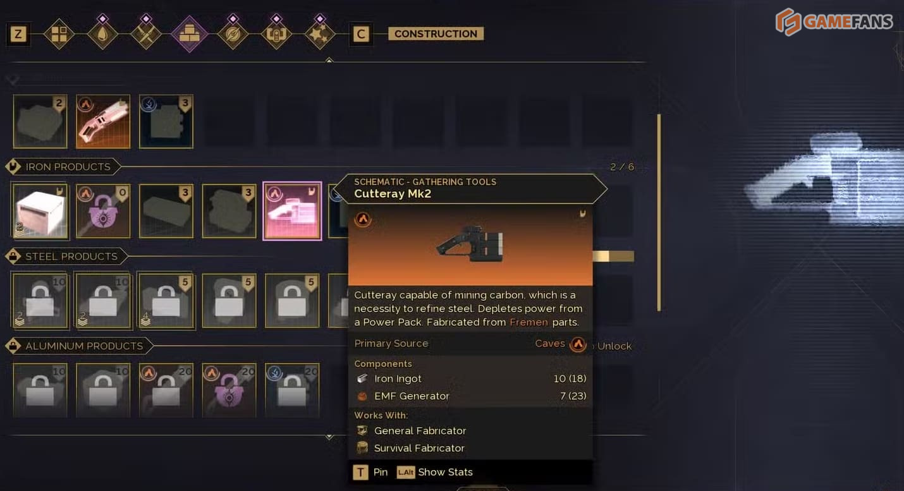
Task: Toggle Show Stats in the tooltip
Action: (435, 472)
